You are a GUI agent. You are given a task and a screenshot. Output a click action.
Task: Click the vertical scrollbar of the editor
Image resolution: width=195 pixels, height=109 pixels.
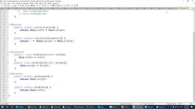[194, 56]
